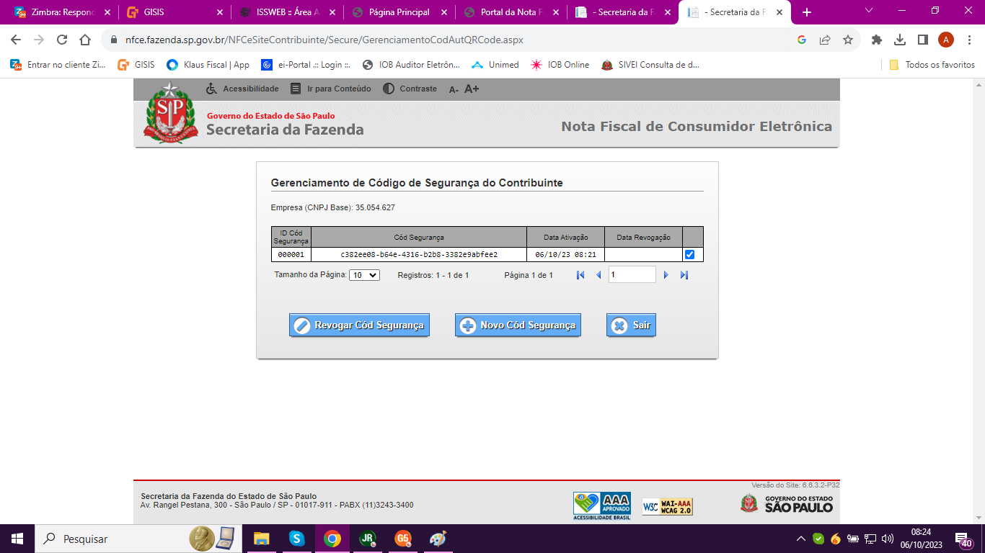Open Skype from the taskbar
The height and width of the screenshot is (553, 985).
point(296,539)
